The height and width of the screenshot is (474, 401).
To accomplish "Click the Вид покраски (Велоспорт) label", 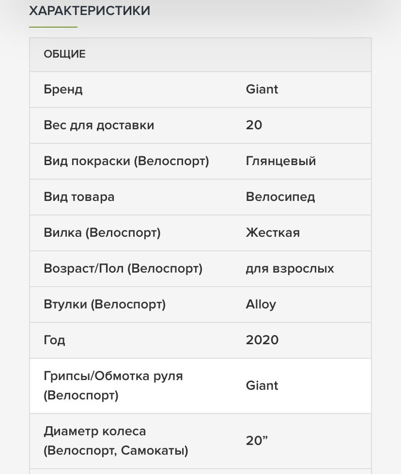I will [126, 161].
